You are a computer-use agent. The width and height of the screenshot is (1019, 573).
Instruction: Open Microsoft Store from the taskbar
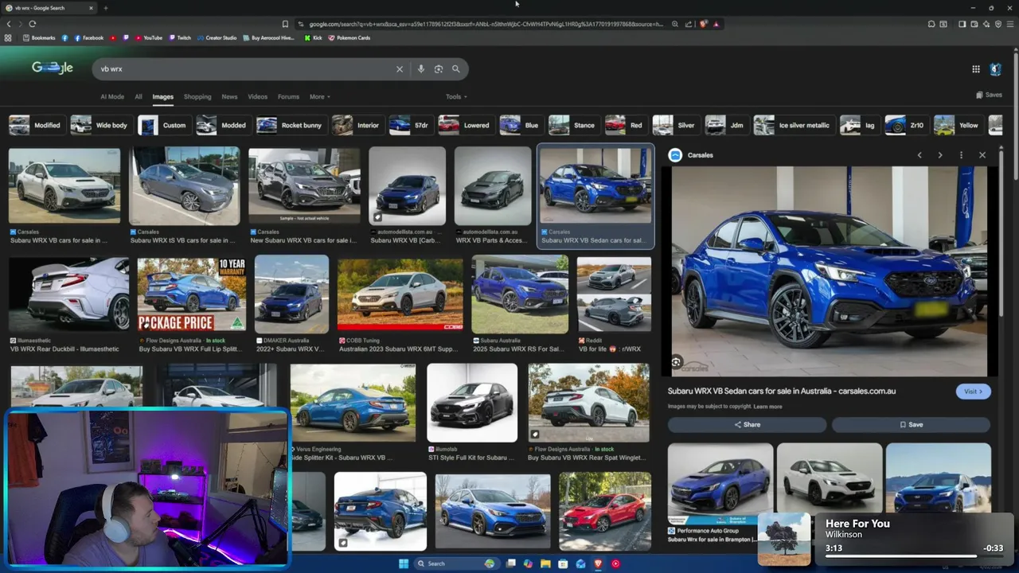pyautogui.click(x=563, y=563)
